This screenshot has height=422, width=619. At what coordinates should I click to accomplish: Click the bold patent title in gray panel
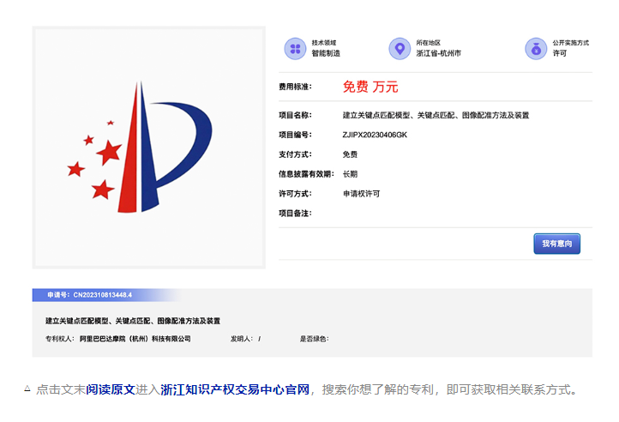(133, 321)
